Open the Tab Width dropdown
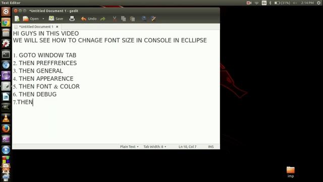This screenshot has width=323, height=182. (x=155, y=147)
